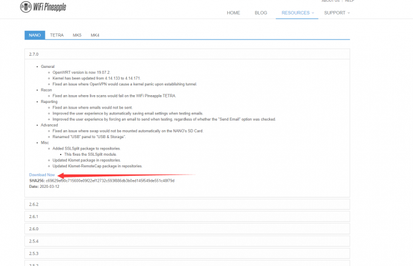
Task: Switch to the MK4 tab
Action: [x=95, y=35]
